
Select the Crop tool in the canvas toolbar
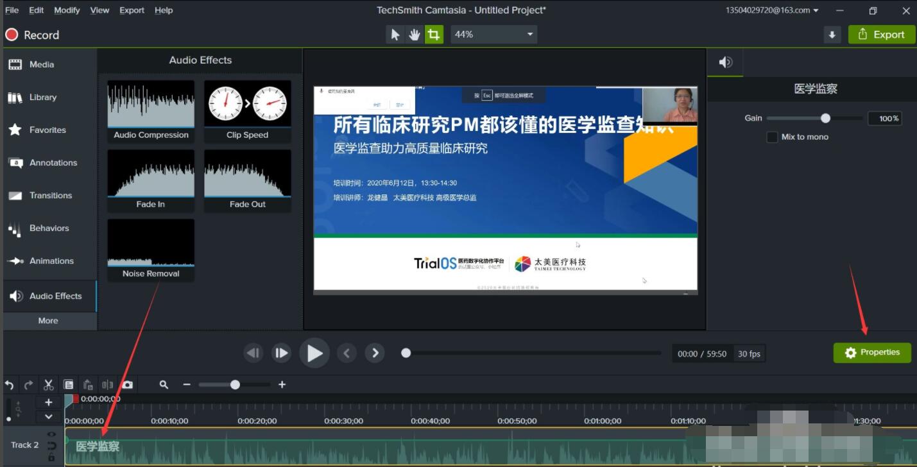(x=434, y=34)
